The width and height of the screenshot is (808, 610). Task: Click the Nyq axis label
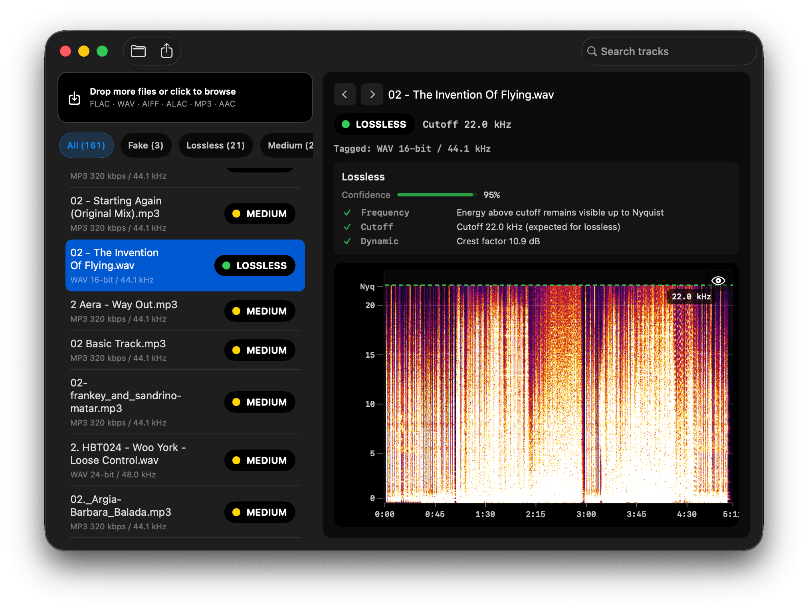[367, 286]
